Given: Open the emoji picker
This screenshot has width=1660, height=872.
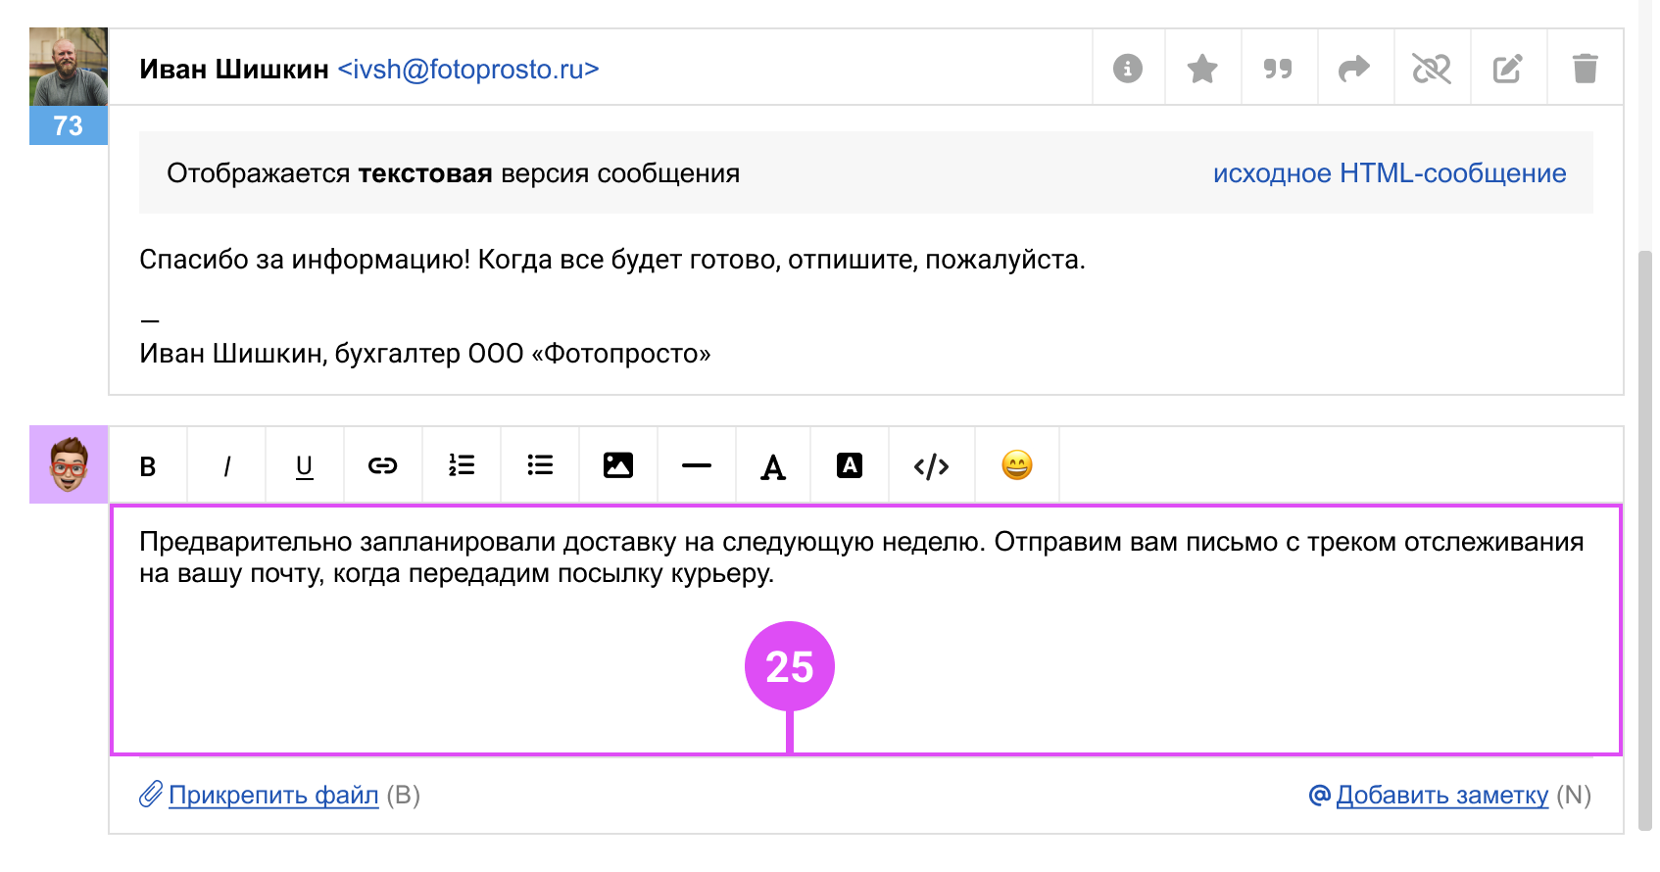Looking at the screenshot, I should coord(1017,465).
